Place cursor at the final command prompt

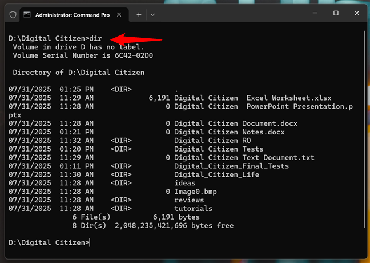tap(91, 243)
